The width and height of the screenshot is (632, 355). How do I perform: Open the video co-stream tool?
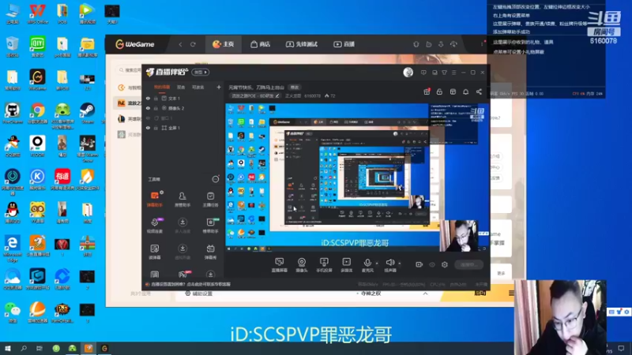pyautogui.click(x=155, y=226)
